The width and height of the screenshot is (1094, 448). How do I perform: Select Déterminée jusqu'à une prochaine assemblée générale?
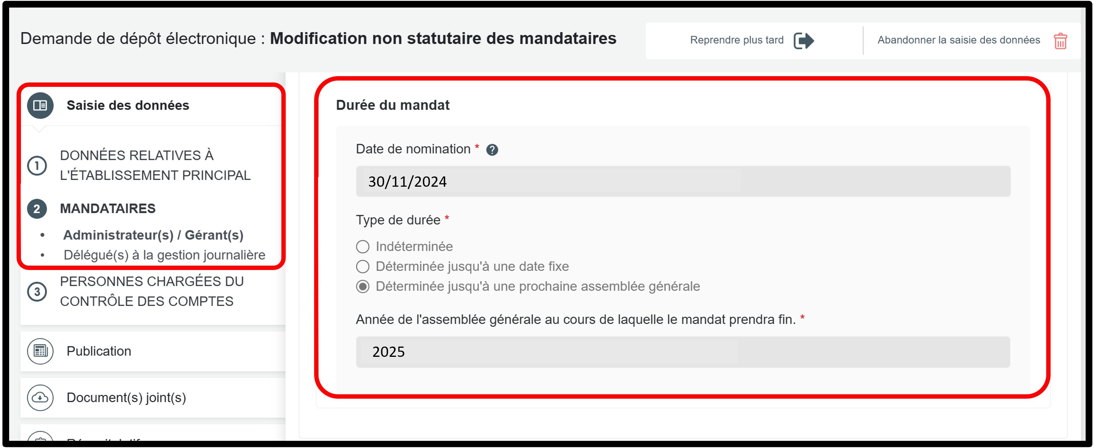[363, 287]
